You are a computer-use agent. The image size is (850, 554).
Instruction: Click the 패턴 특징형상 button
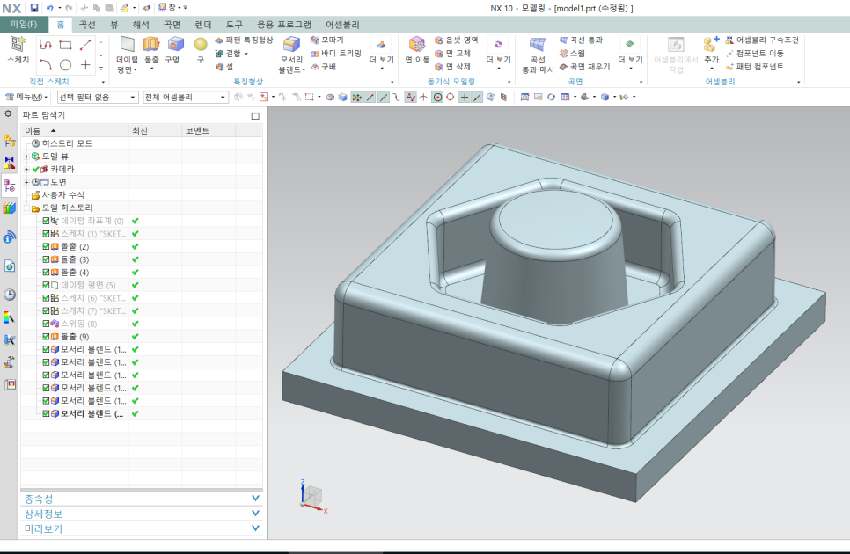[244, 40]
